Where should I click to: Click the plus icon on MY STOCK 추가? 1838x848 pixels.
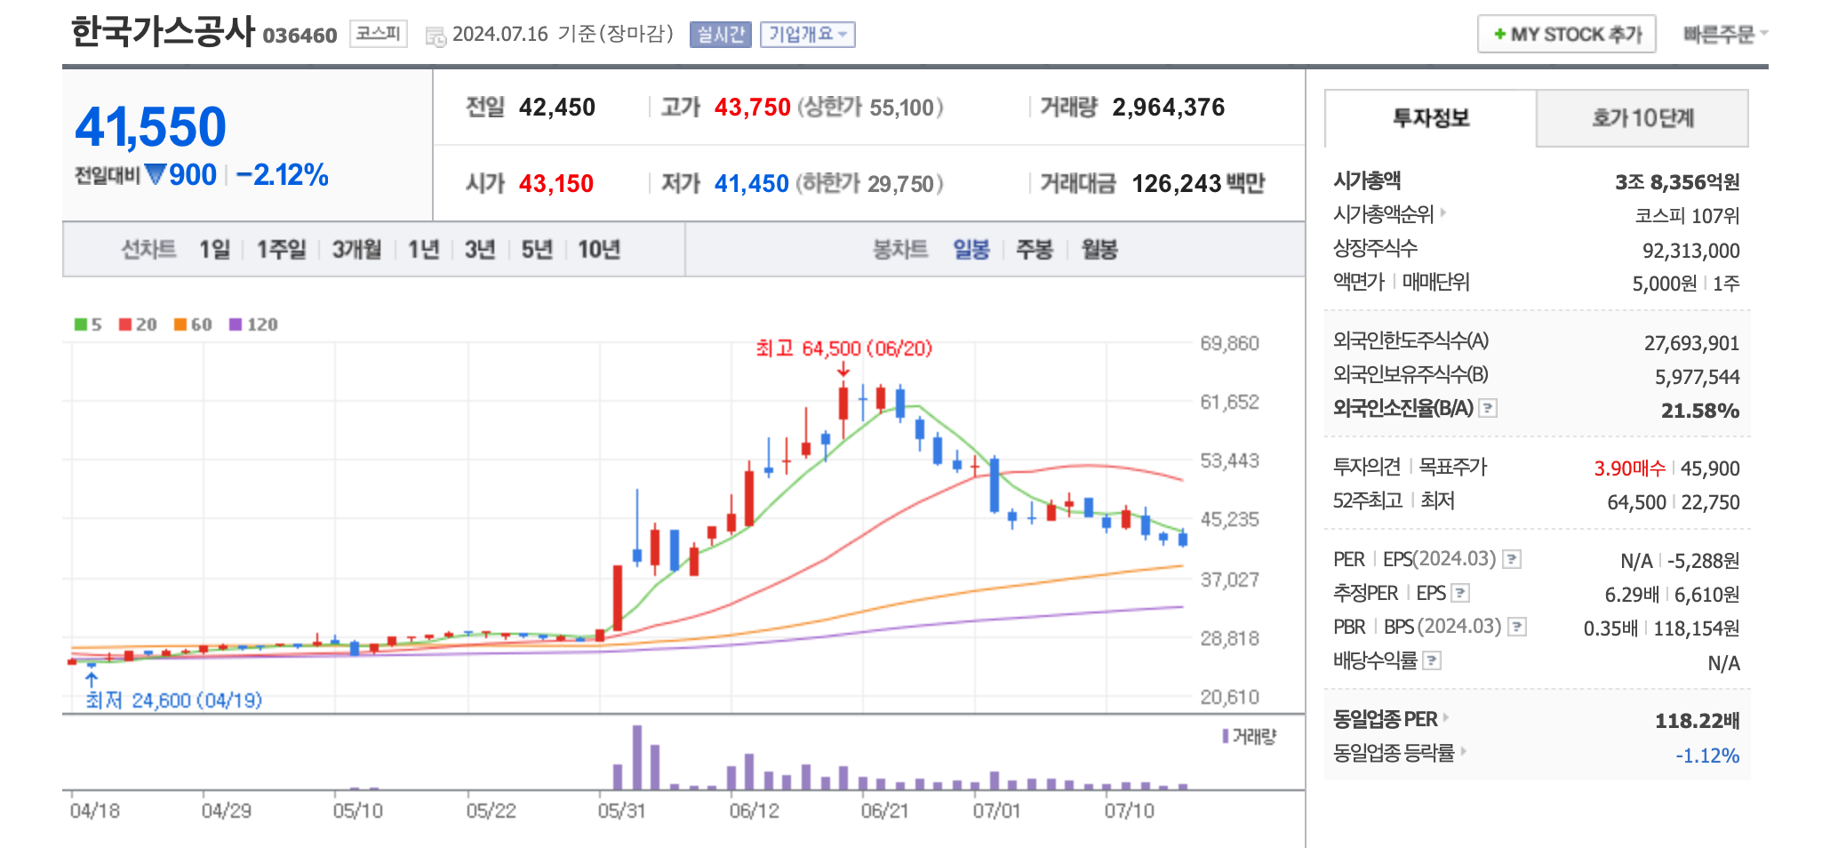pos(1500,35)
